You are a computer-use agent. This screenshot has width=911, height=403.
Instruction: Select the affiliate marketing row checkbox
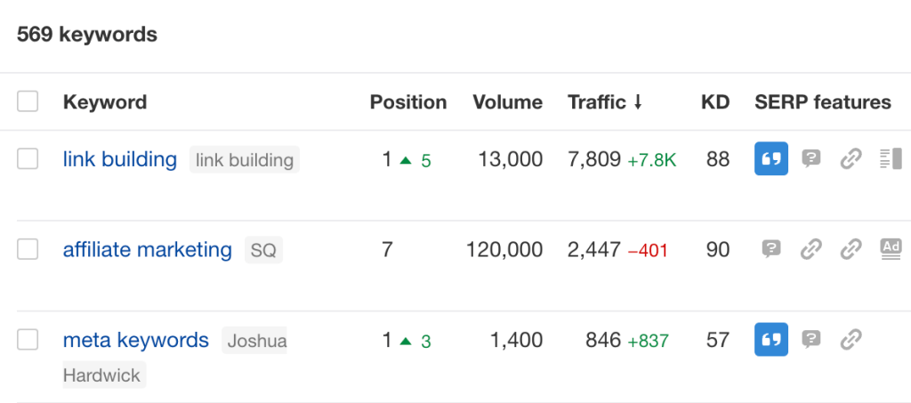pyautogui.click(x=28, y=249)
